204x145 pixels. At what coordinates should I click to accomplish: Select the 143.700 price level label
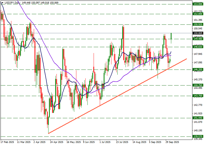198,96
